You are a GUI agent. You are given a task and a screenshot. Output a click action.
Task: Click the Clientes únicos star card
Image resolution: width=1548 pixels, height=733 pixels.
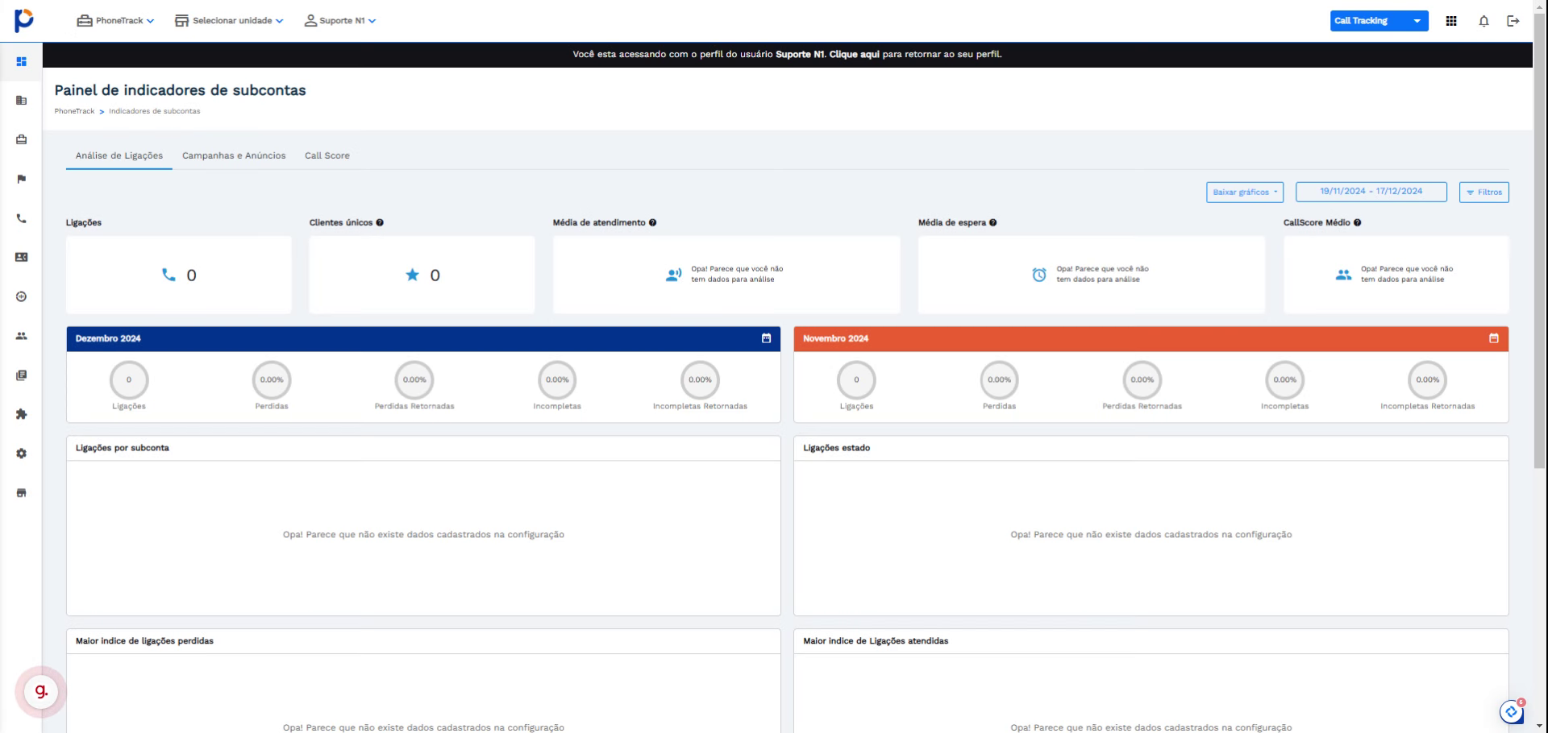click(x=422, y=275)
